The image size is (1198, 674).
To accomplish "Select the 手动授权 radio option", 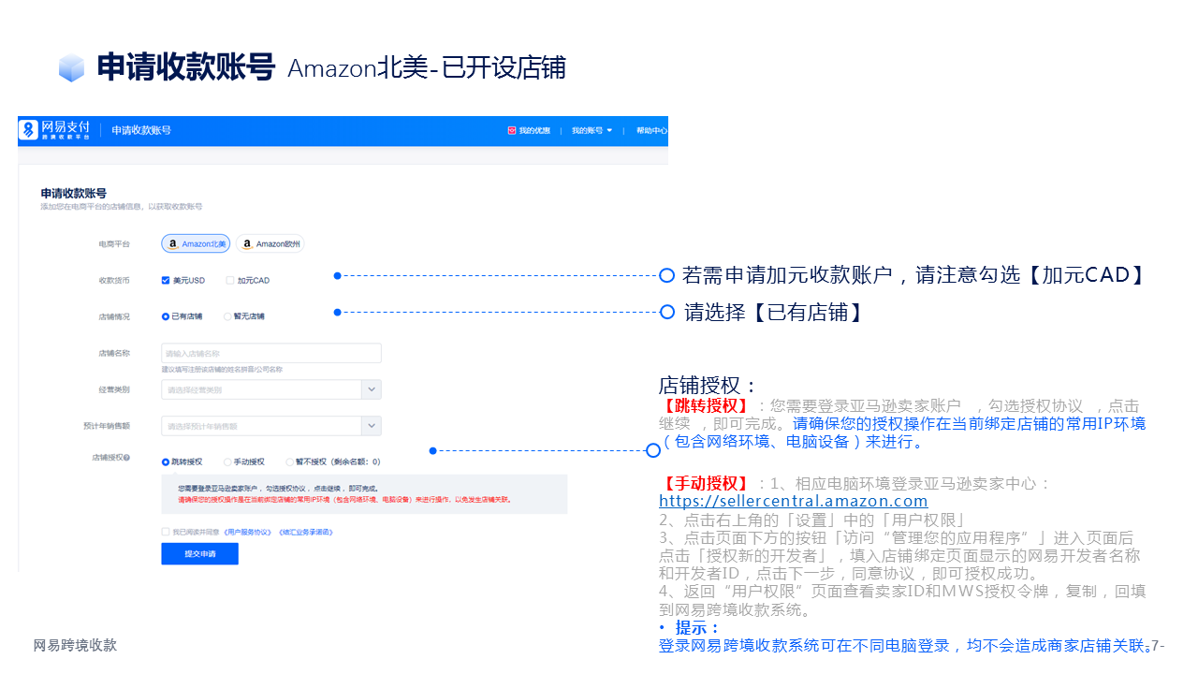I will coord(227,462).
